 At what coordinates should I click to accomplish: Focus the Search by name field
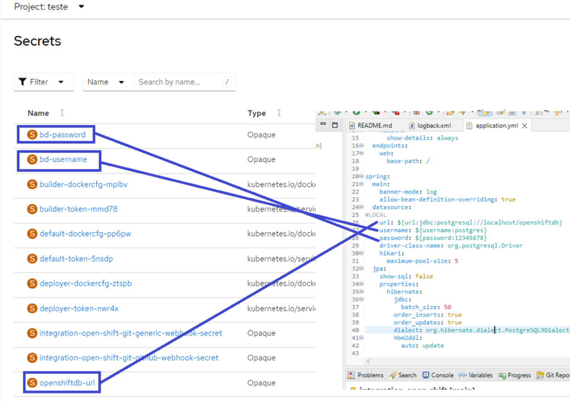[x=184, y=82]
